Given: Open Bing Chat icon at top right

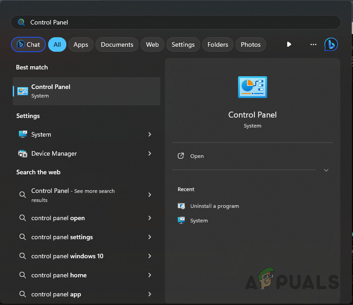Looking at the screenshot, I should [331, 44].
